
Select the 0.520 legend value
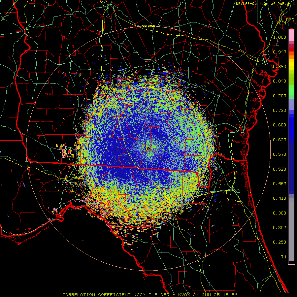pos(280,169)
